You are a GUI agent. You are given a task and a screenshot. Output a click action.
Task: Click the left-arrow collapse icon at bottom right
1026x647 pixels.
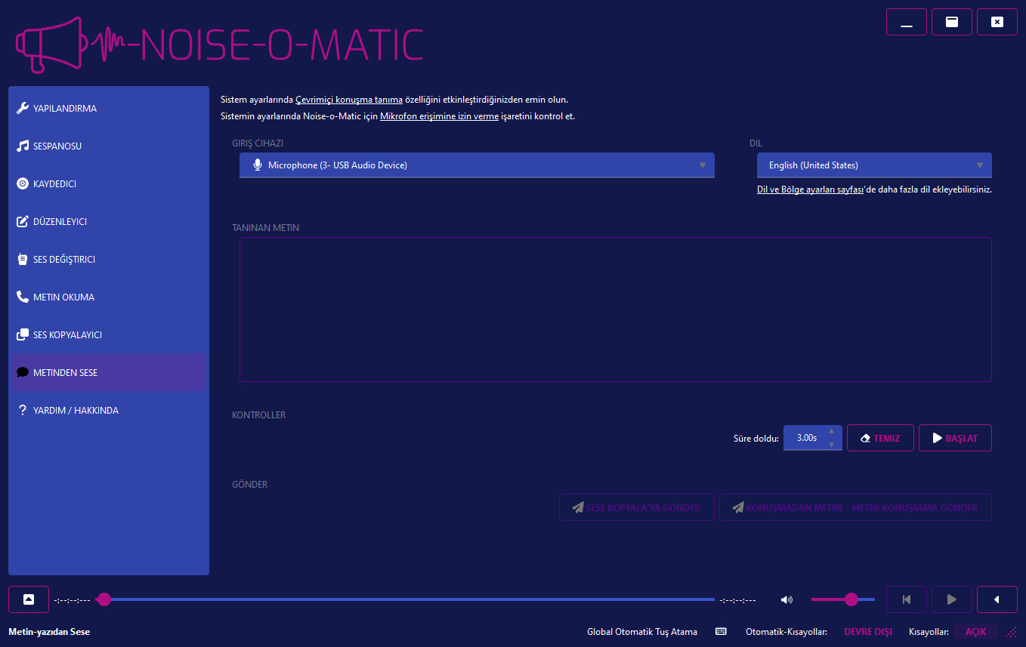[997, 599]
